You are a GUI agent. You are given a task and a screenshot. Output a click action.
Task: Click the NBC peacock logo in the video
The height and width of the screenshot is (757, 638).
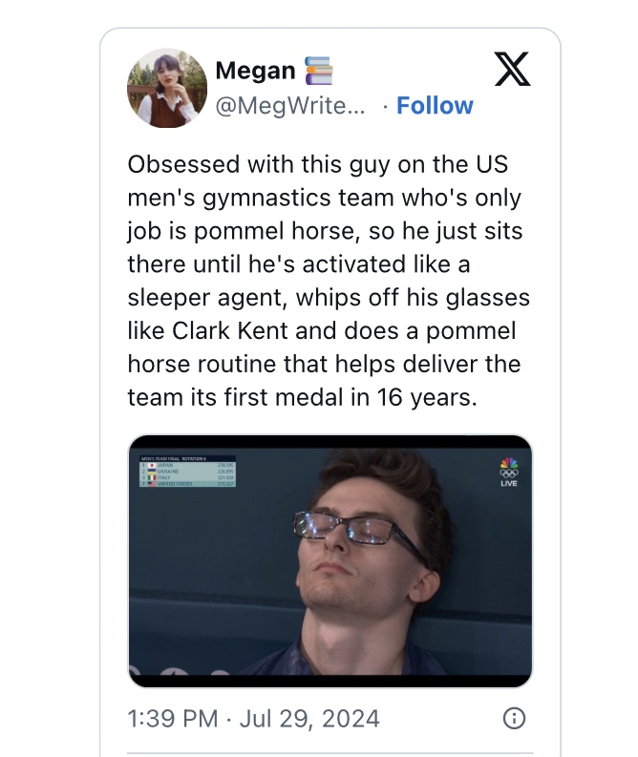pos(508,462)
